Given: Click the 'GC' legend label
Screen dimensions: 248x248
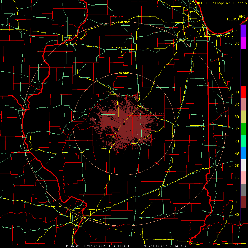Looking at the screenshot, I should 237,190.
